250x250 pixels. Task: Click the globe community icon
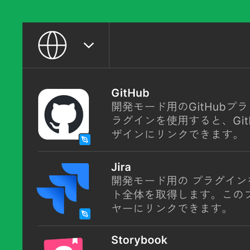point(52,45)
